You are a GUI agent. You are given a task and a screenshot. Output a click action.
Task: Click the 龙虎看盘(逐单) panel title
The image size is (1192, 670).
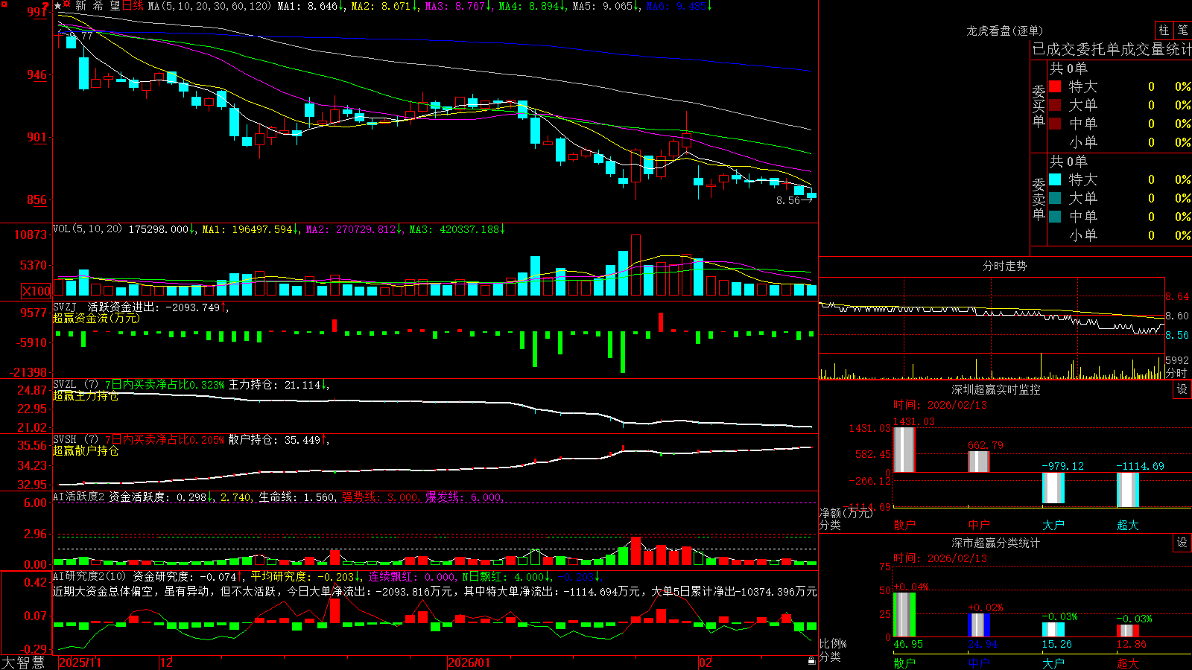click(x=1005, y=31)
